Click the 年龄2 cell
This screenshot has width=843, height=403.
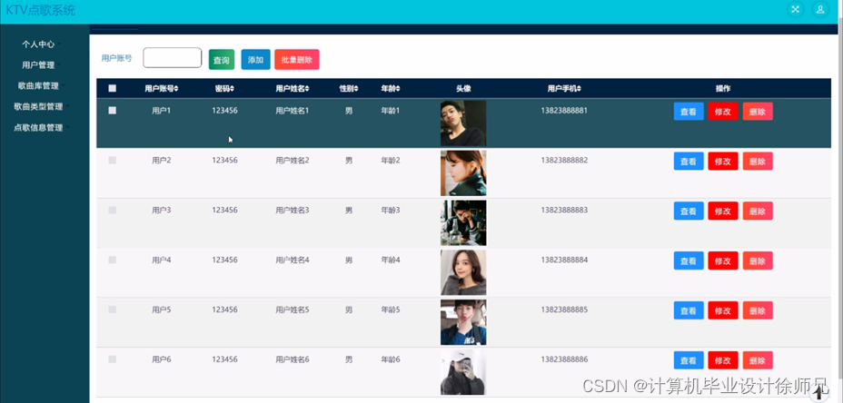click(391, 160)
